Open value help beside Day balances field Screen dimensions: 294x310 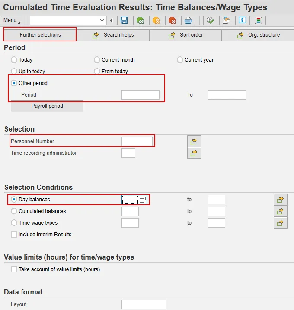(143, 200)
